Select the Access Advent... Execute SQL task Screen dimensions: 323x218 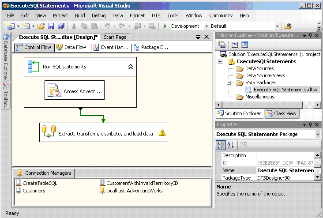tap(75, 90)
